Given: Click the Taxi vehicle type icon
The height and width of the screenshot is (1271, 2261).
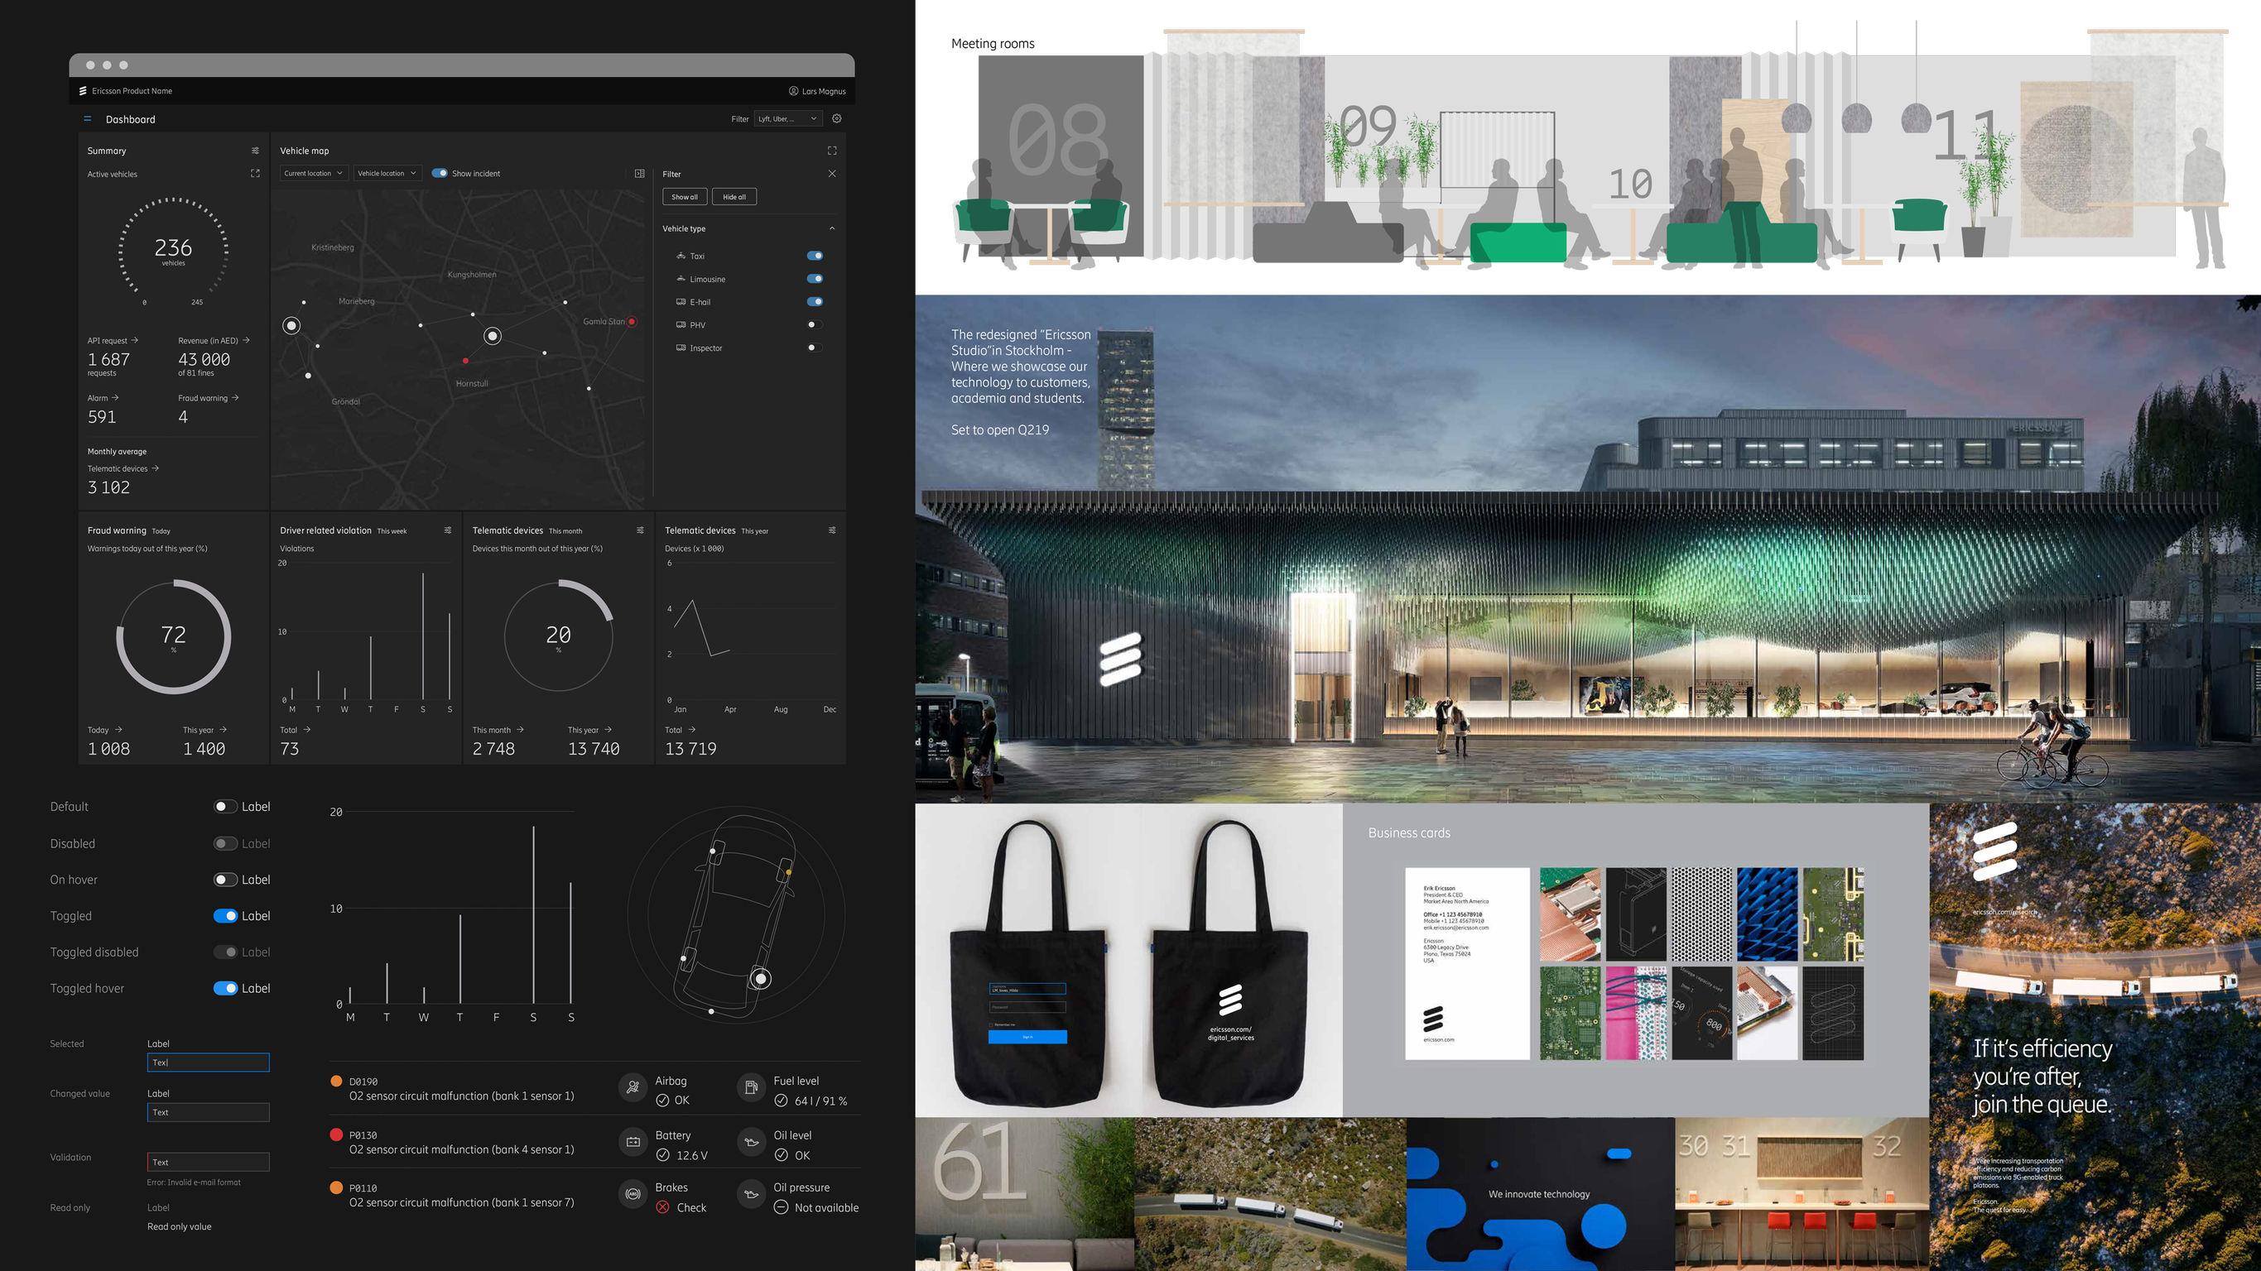Looking at the screenshot, I should (681, 255).
